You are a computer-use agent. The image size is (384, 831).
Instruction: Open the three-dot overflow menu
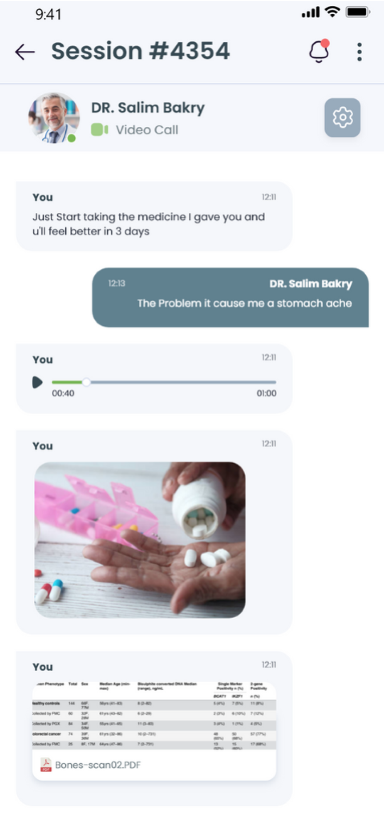click(359, 52)
